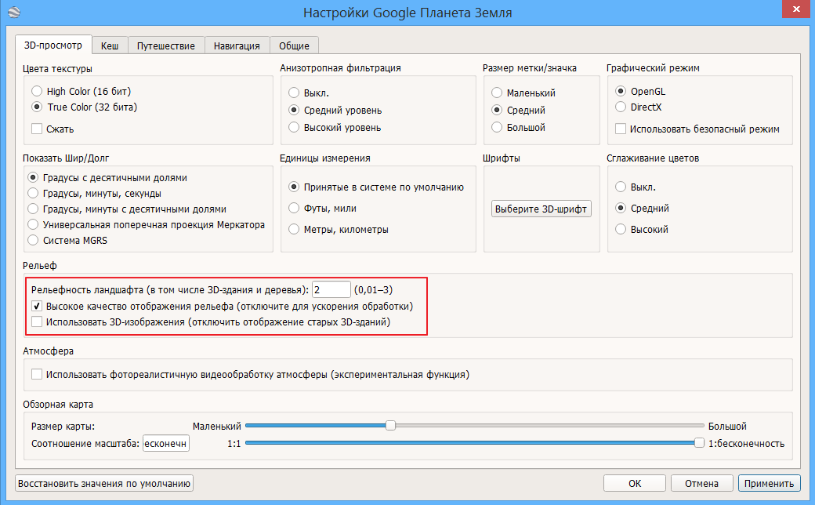Click the Рельефность ландшафта value field
815x505 pixels.
tap(331, 290)
